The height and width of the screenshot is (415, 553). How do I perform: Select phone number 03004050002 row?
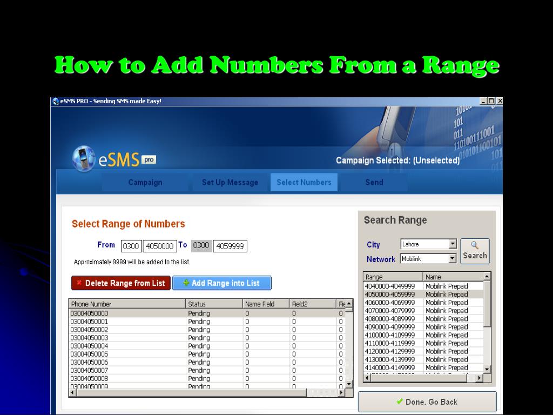click(x=207, y=330)
